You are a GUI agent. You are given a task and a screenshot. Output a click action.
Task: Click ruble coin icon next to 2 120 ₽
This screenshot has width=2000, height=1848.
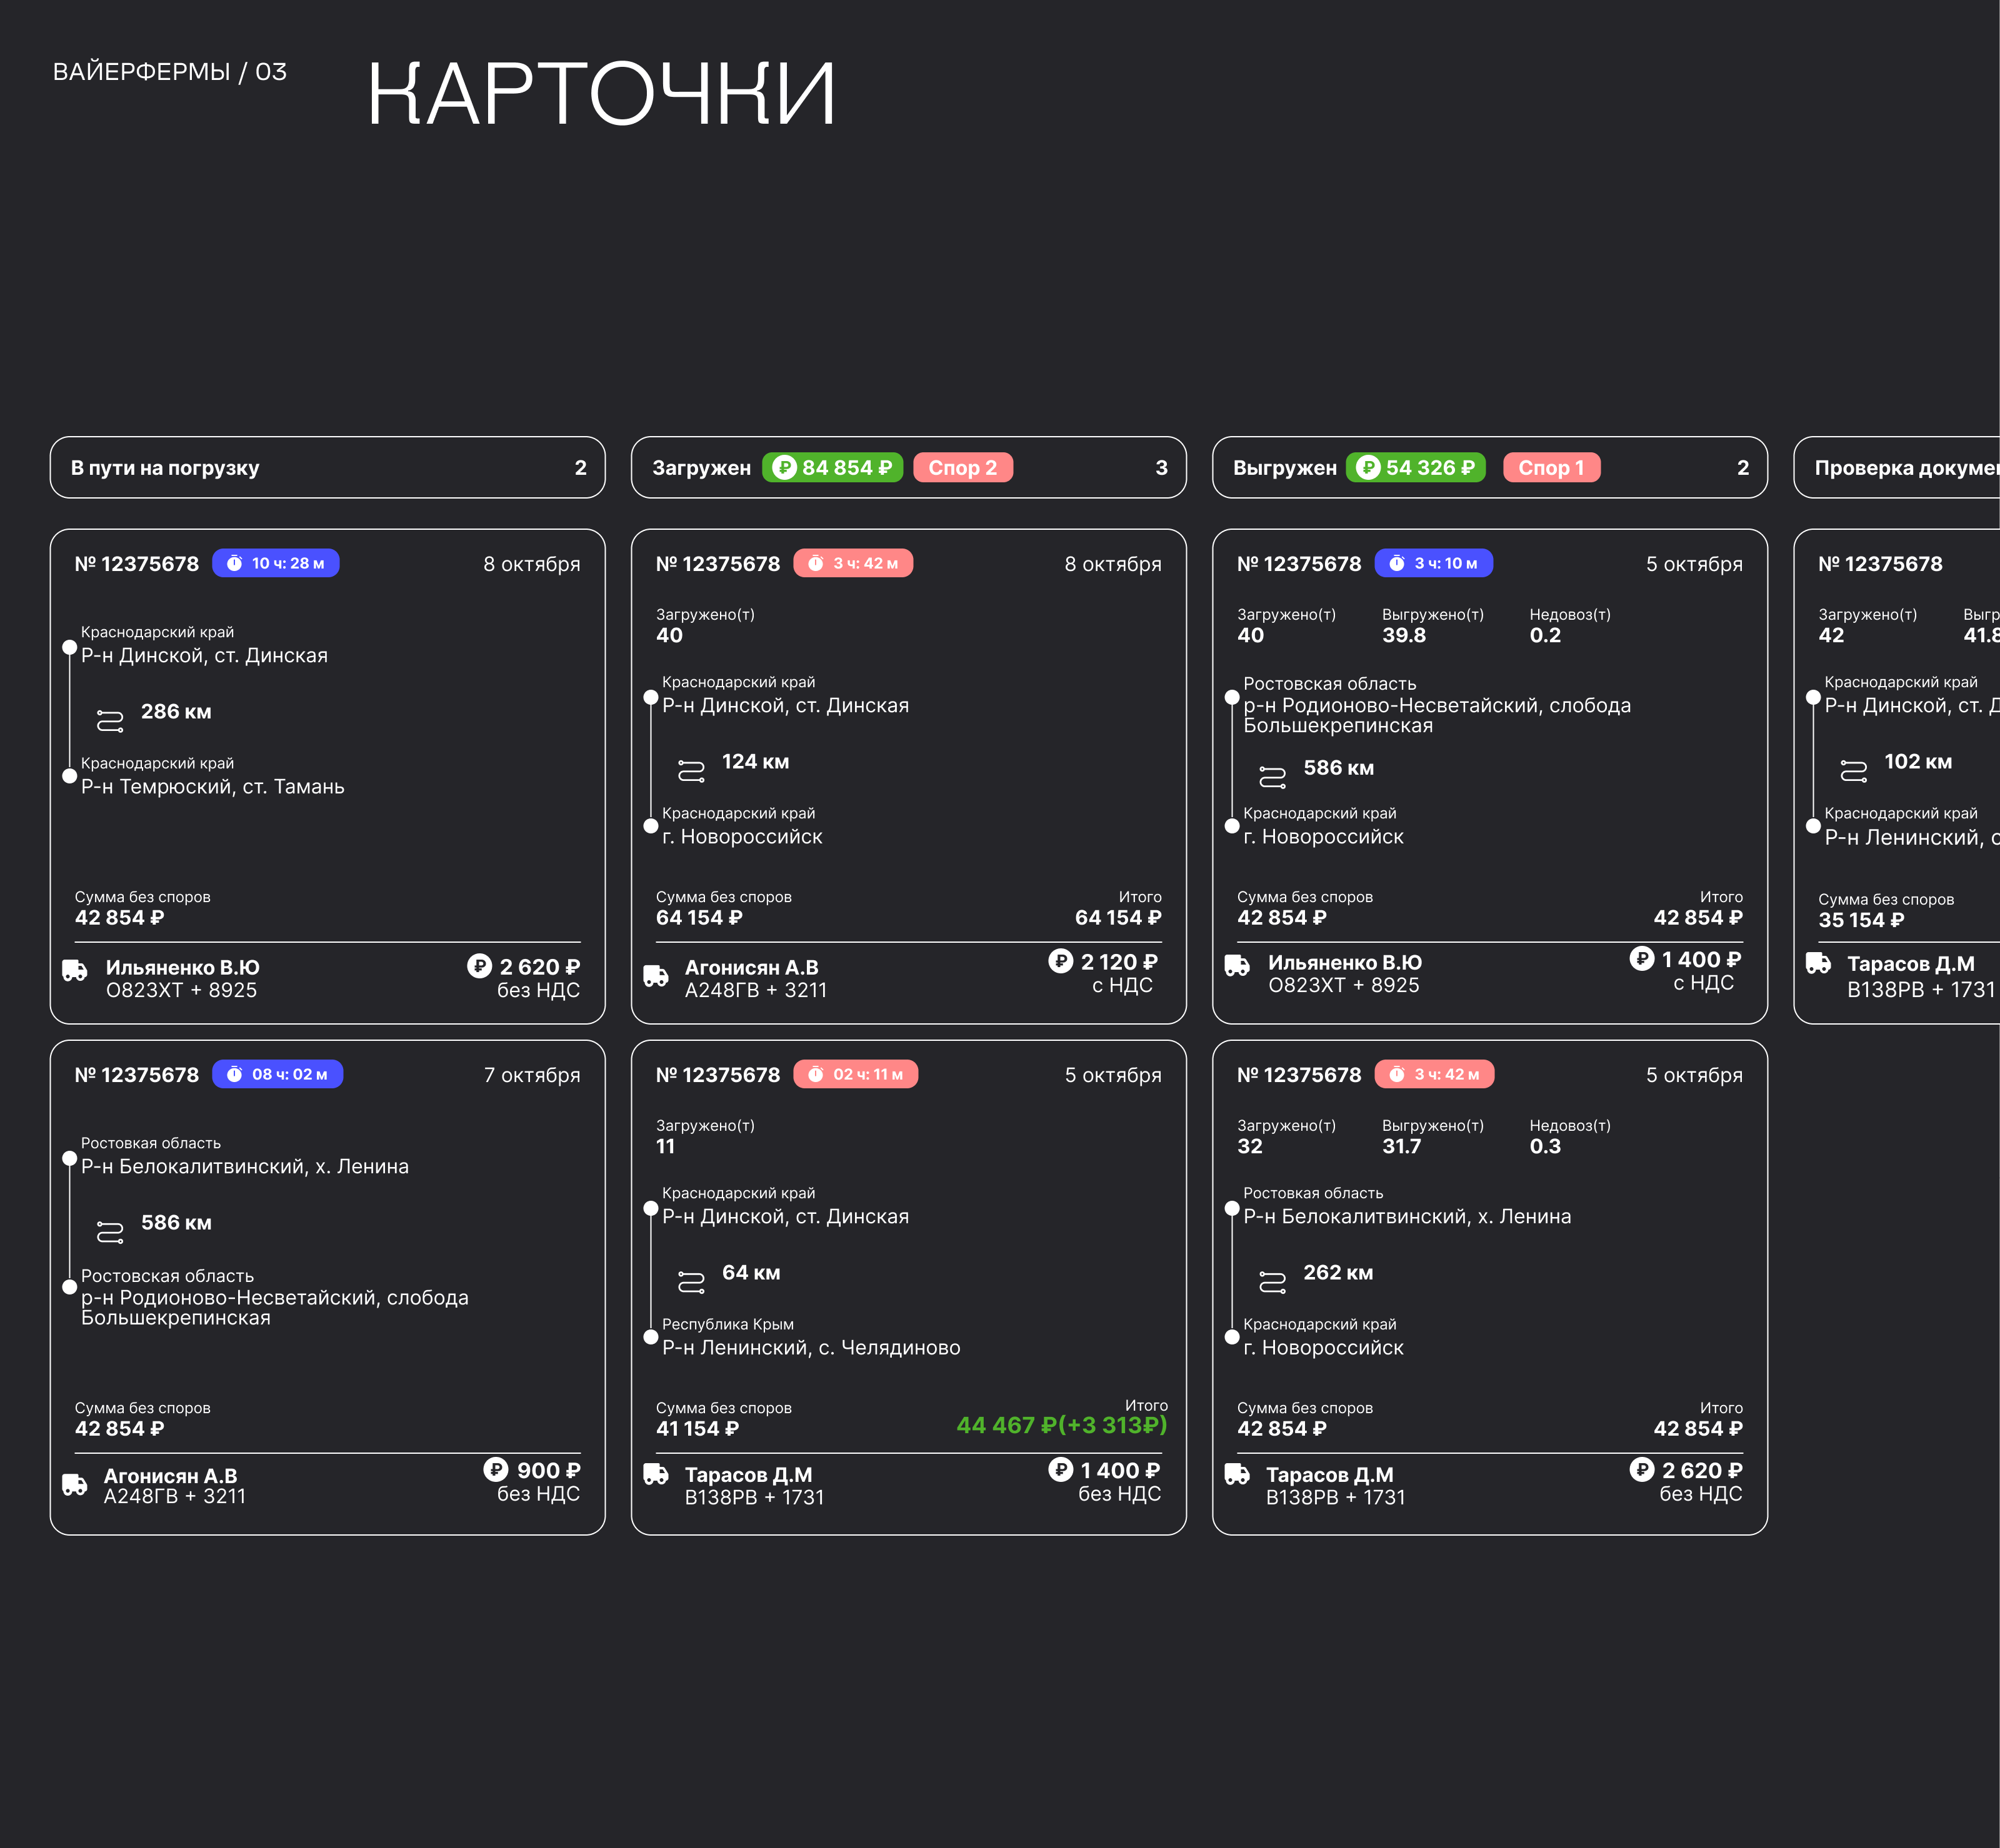point(1061,961)
